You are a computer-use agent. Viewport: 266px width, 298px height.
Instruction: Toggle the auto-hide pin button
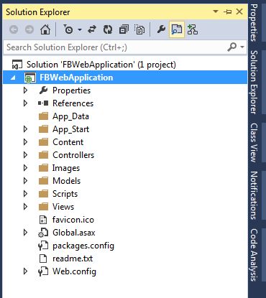228,11
